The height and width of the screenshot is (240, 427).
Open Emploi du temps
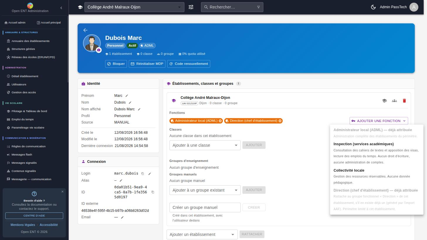pyautogui.click(x=23, y=119)
